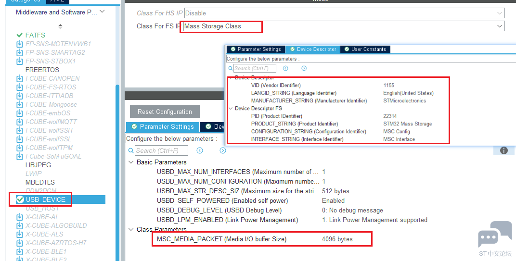This screenshot has height=261, width=516.
Task: Click download icon beside I-Cube-SoM-uGOAL
Action: (x=19, y=157)
